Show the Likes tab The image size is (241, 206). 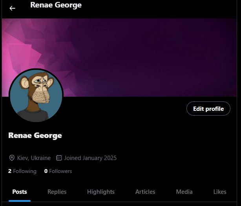pyautogui.click(x=220, y=192)
